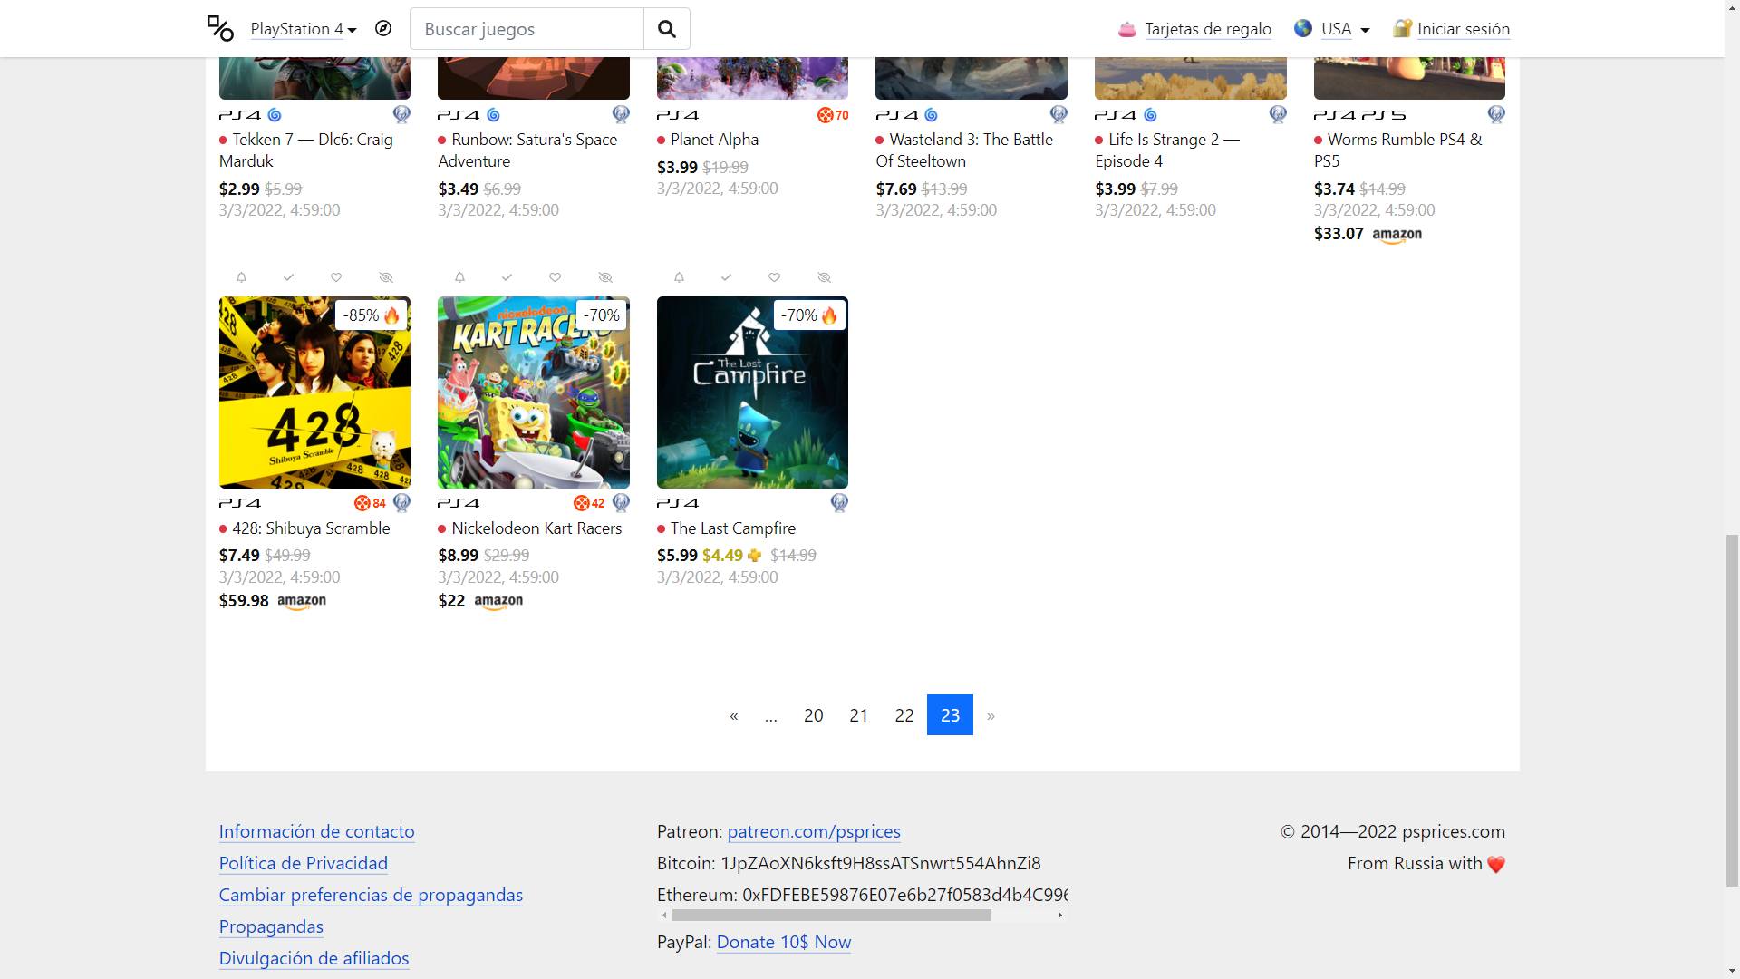Click the Buscar juegos search field
The width and height of the screenshot is (1740, 979).
click(x=527, y=29)
